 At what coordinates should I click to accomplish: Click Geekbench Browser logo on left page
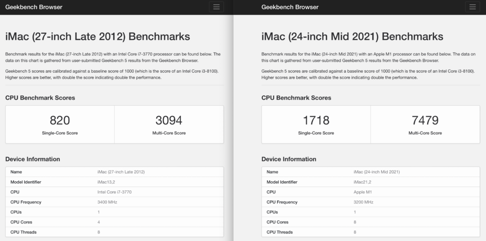coord(34,7)
